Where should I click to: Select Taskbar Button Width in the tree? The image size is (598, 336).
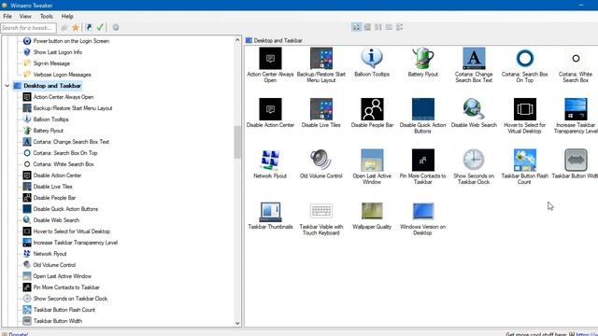58,321
